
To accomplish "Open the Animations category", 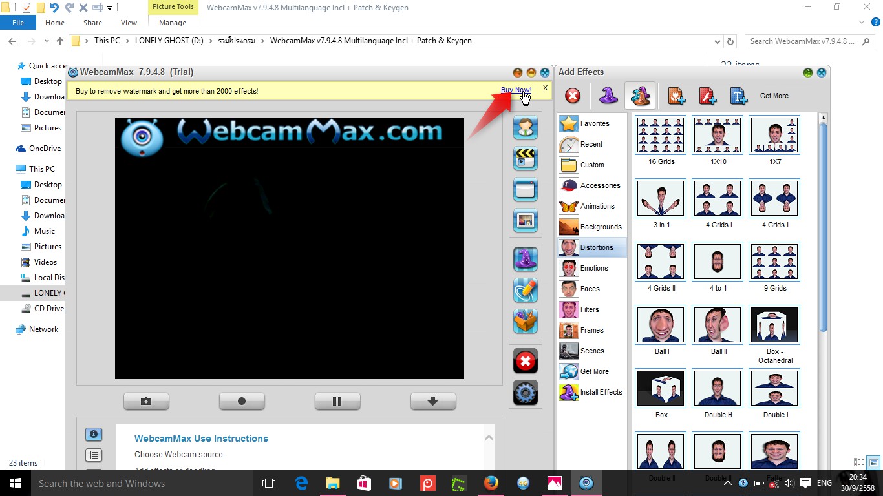I will tap(591, 206).
